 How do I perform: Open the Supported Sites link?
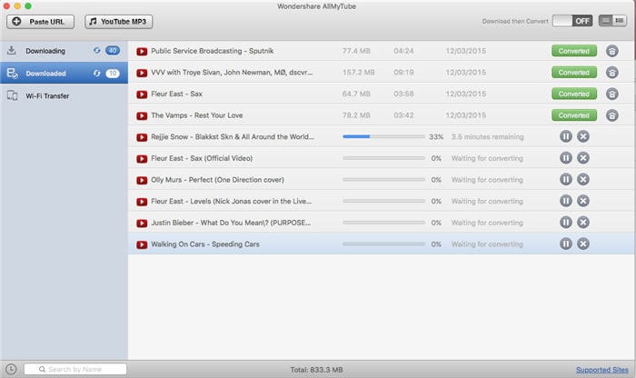[x=601, y=370]
